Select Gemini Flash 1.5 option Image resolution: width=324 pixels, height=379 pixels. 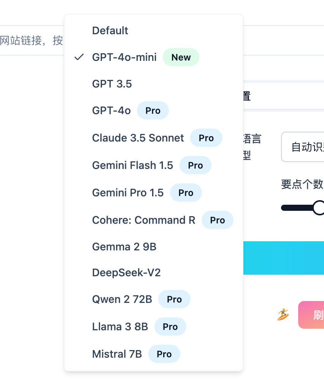click(132, 166)
